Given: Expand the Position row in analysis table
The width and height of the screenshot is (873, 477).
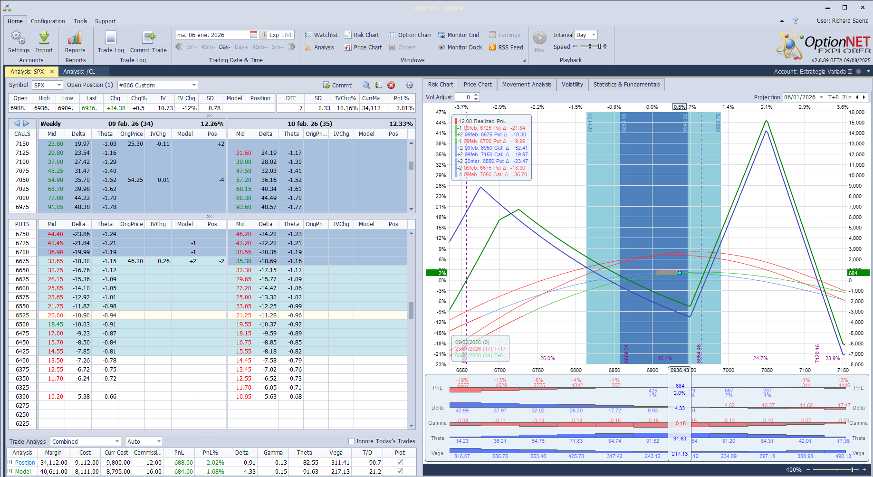Looking at the screenshot, I should pos(10,462).
